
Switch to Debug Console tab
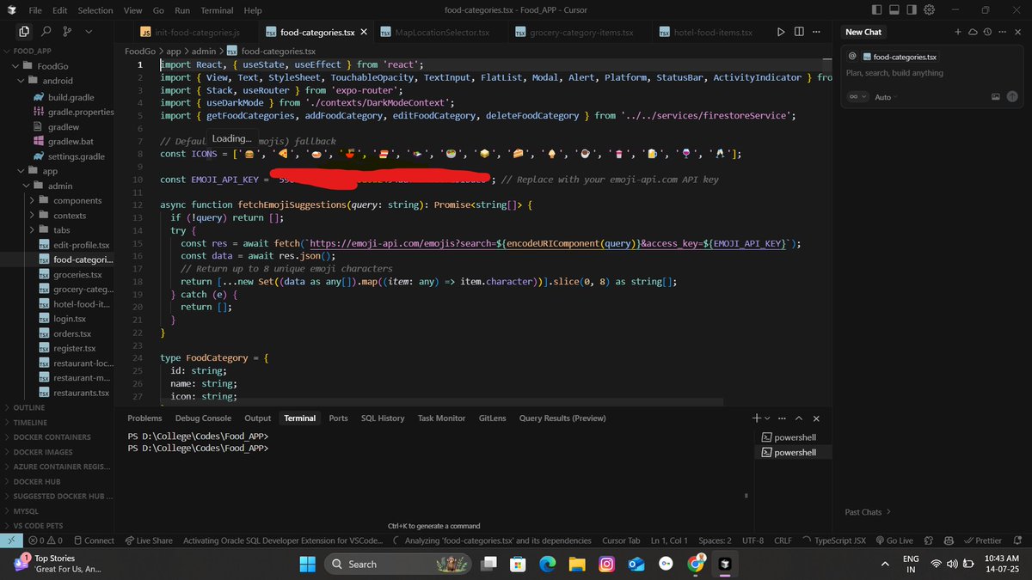pyautogui.click(x=203, y=418)
